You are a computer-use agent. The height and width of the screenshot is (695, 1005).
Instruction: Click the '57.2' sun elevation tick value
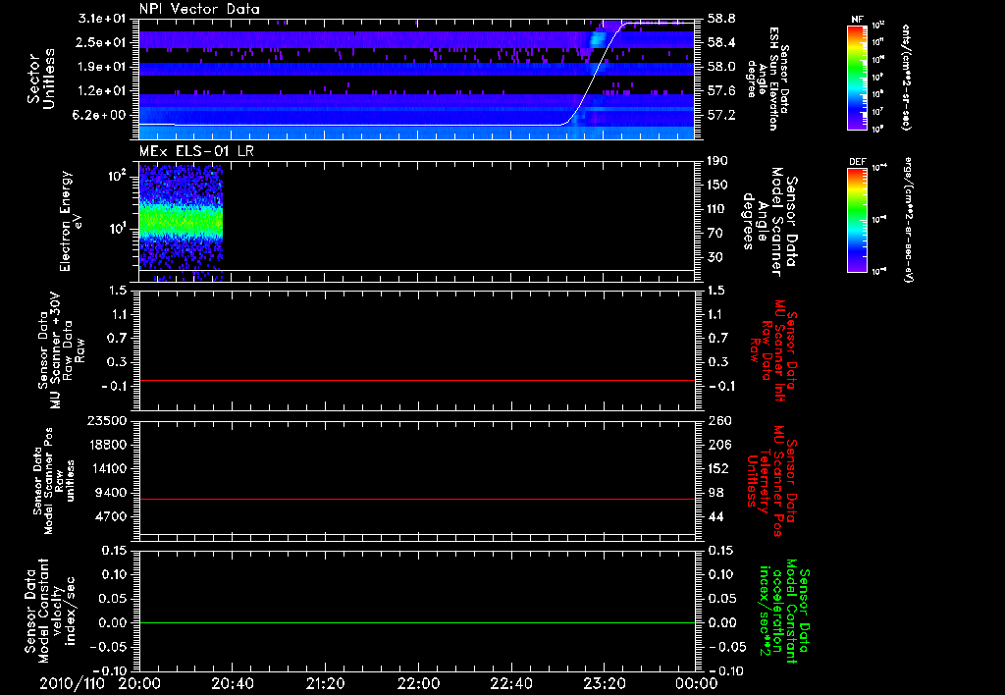[721, 116]
